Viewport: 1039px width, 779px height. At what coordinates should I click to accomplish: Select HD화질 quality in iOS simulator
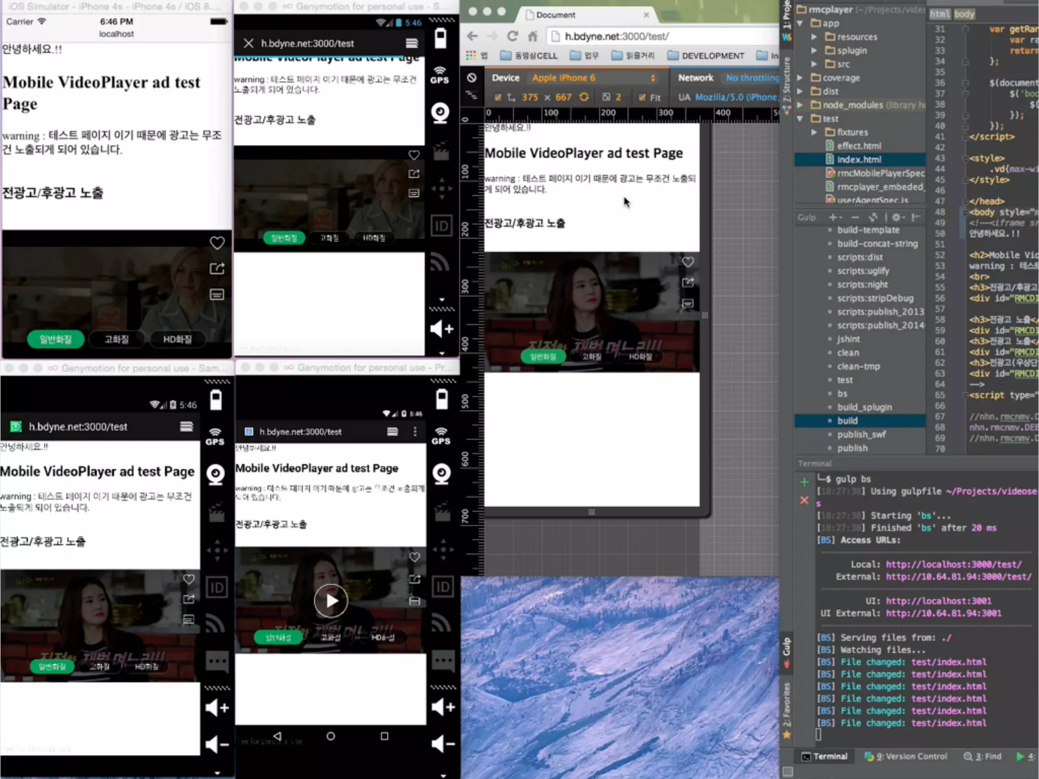click(177, 339)
